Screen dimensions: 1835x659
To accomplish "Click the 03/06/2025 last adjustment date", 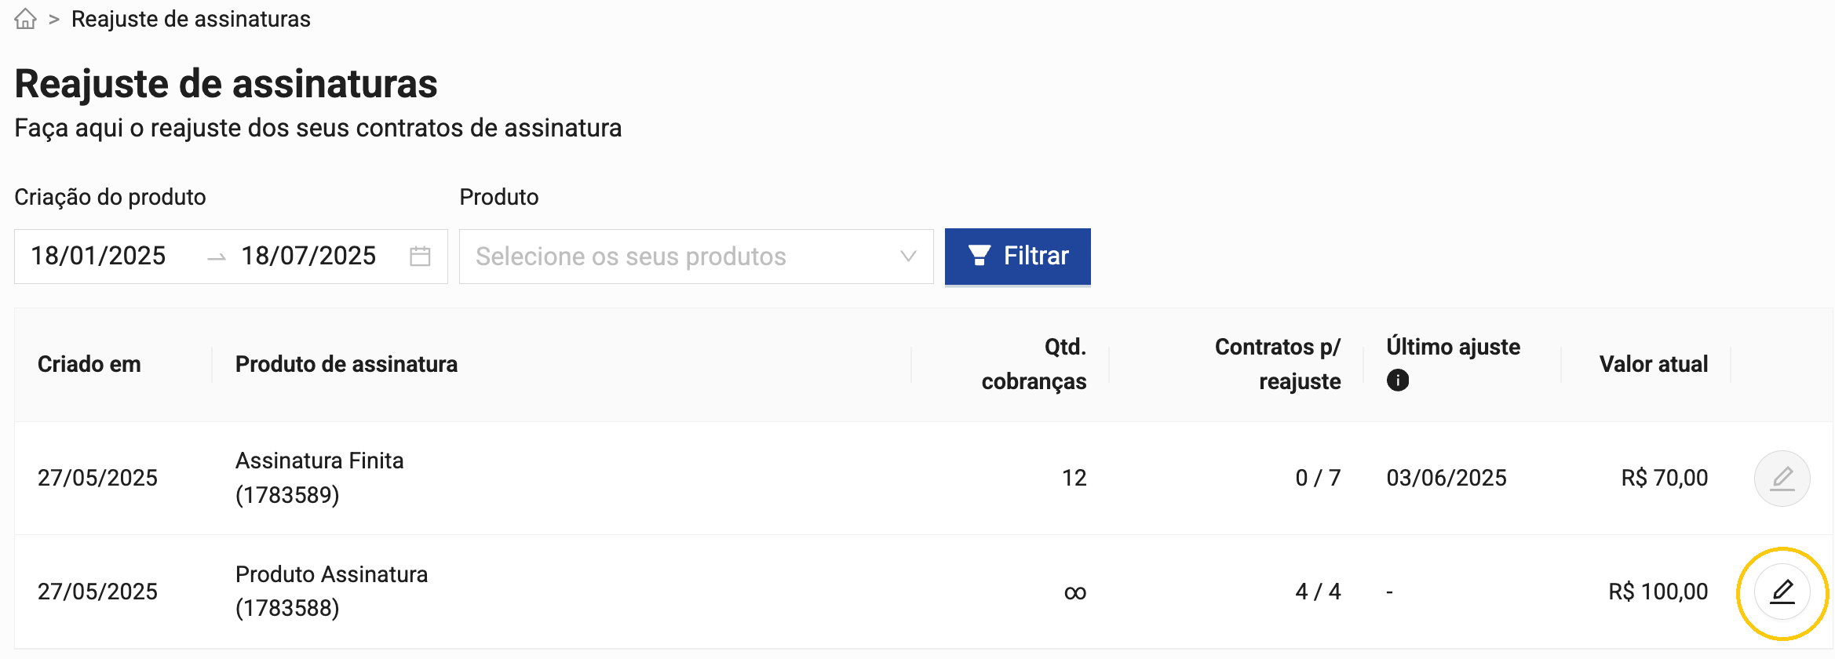I will [x=1446, y=479].
